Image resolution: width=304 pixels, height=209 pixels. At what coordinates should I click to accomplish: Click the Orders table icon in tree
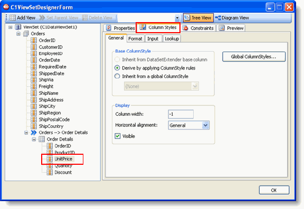point(26,34)
